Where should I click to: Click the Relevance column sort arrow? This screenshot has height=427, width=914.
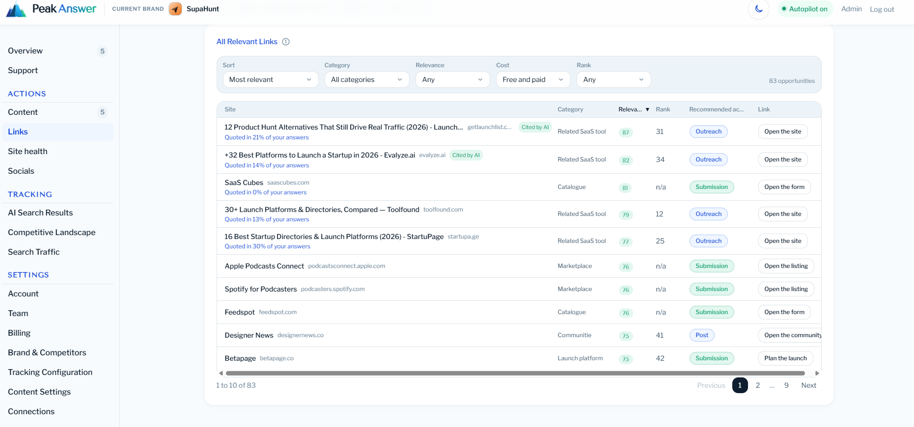coord(647,109)
